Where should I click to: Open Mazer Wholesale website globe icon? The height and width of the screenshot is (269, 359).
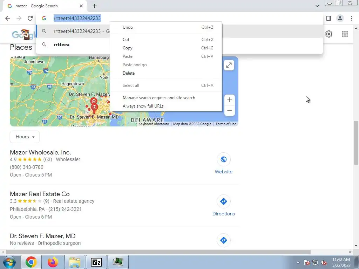click(223, 159)
